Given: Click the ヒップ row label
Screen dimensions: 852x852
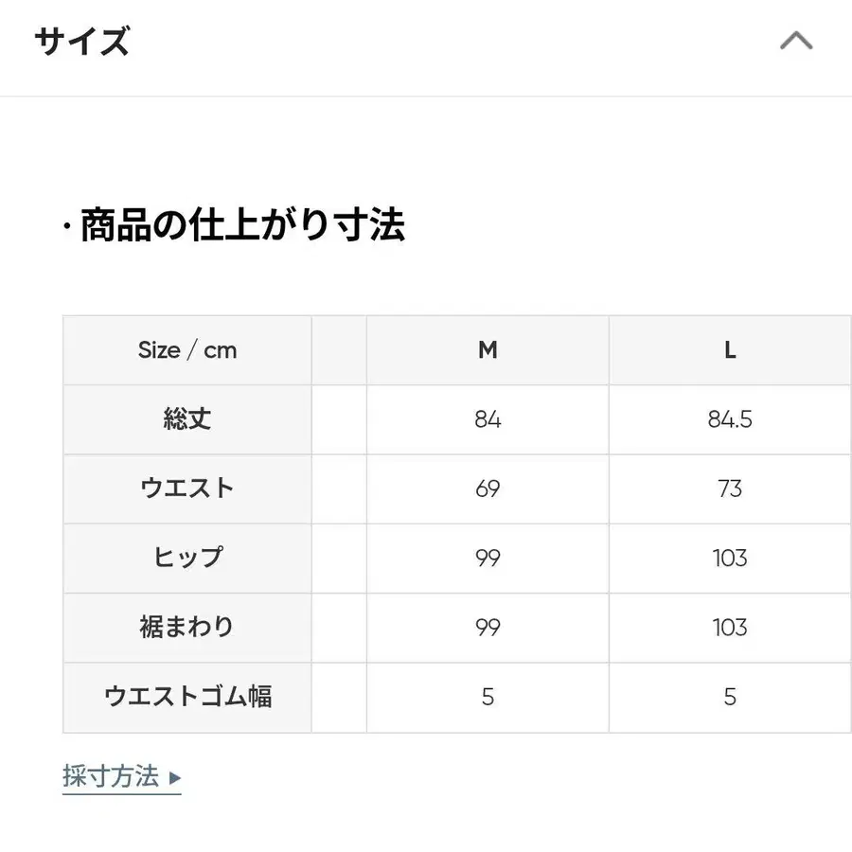Looking at the screenshot, I should coord(186,558).
